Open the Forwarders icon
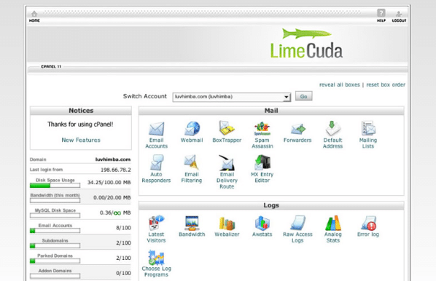This screenshot has height=281, width=436. pyautogui.click(x=297, y=129)
